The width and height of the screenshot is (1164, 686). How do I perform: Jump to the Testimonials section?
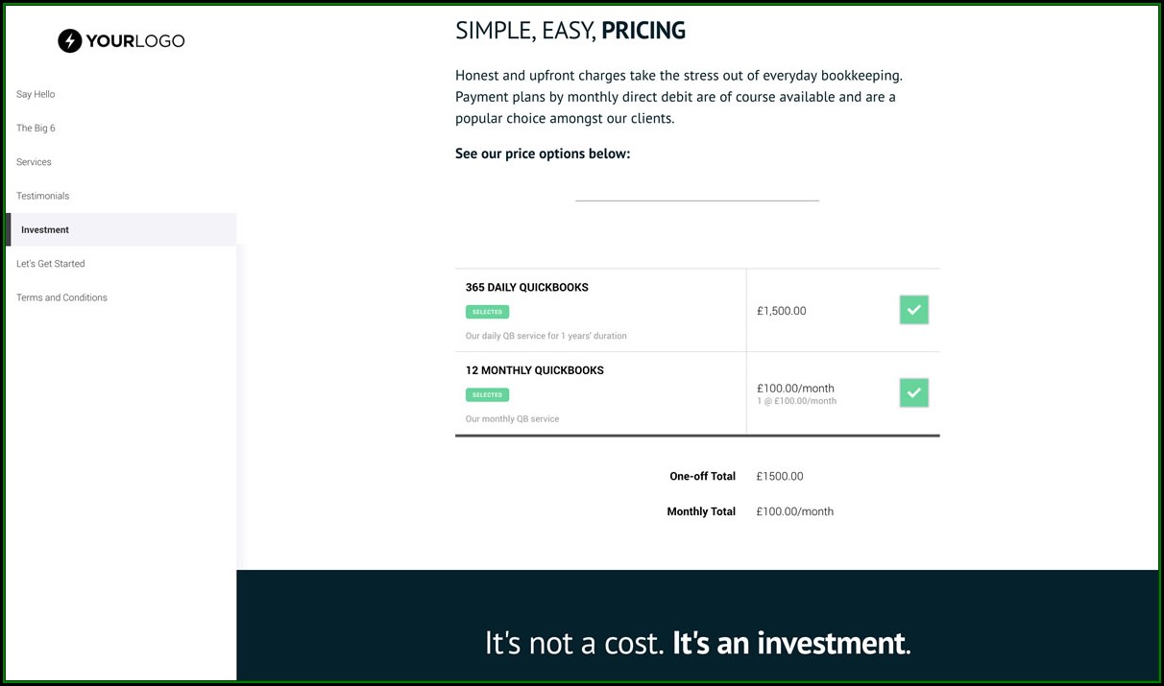point(43,196)
